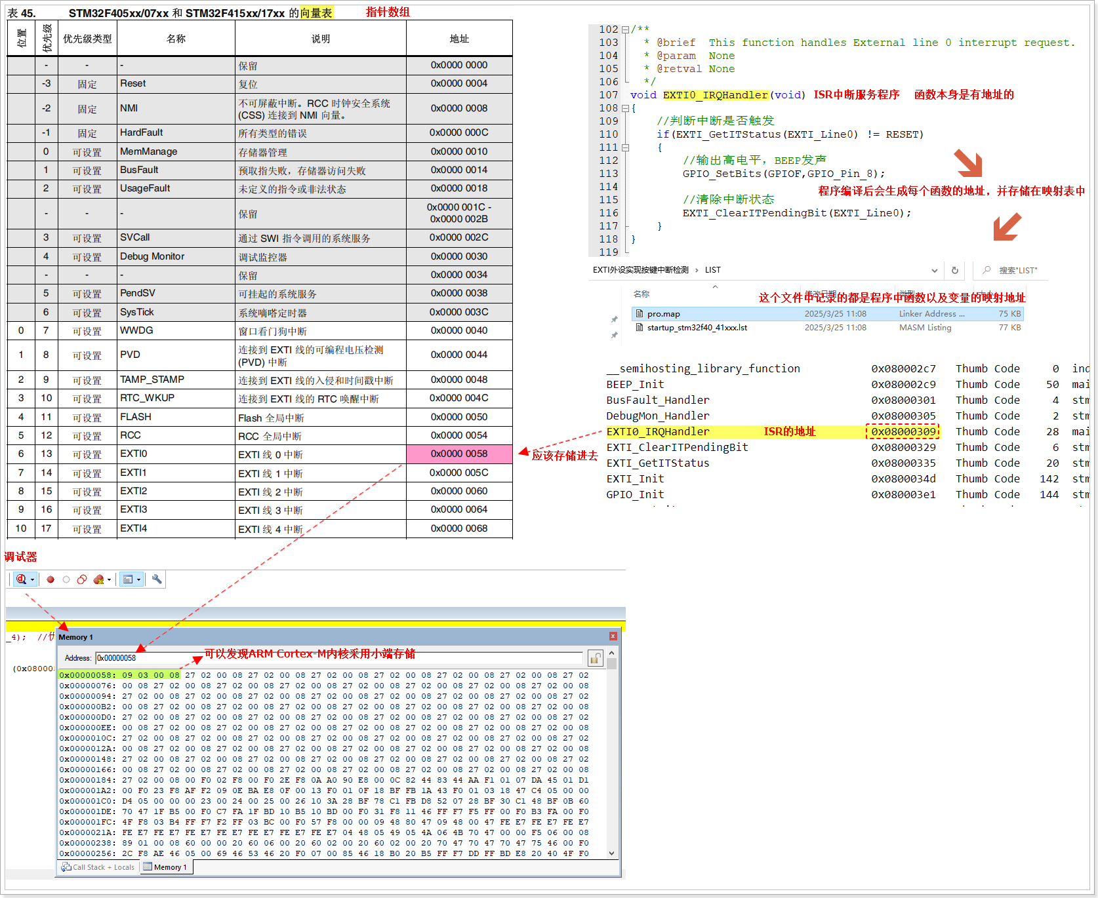Viewport: 1098px width, 898px height.
Task: Click the search magnifier icon in Explorer
Action: click(986, 270)
